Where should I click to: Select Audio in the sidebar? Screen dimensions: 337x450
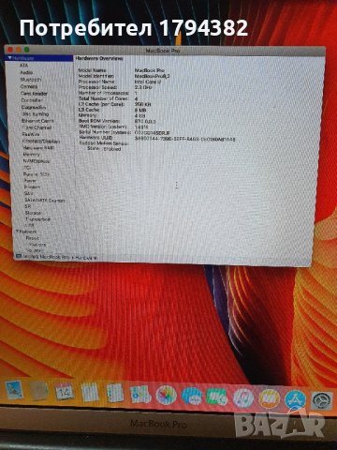pos(26,72)
